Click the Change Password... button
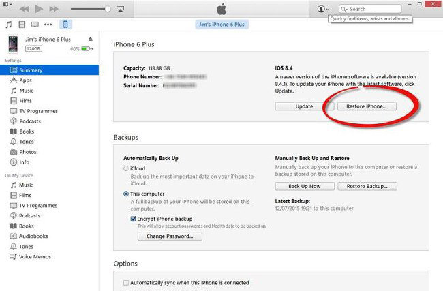Viewport: 443px width, 291px height. pyautogui.click(x=170, y=236)
